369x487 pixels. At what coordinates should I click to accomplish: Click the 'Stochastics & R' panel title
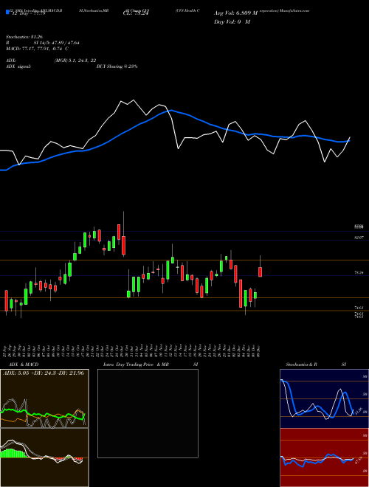click(302, 365)
